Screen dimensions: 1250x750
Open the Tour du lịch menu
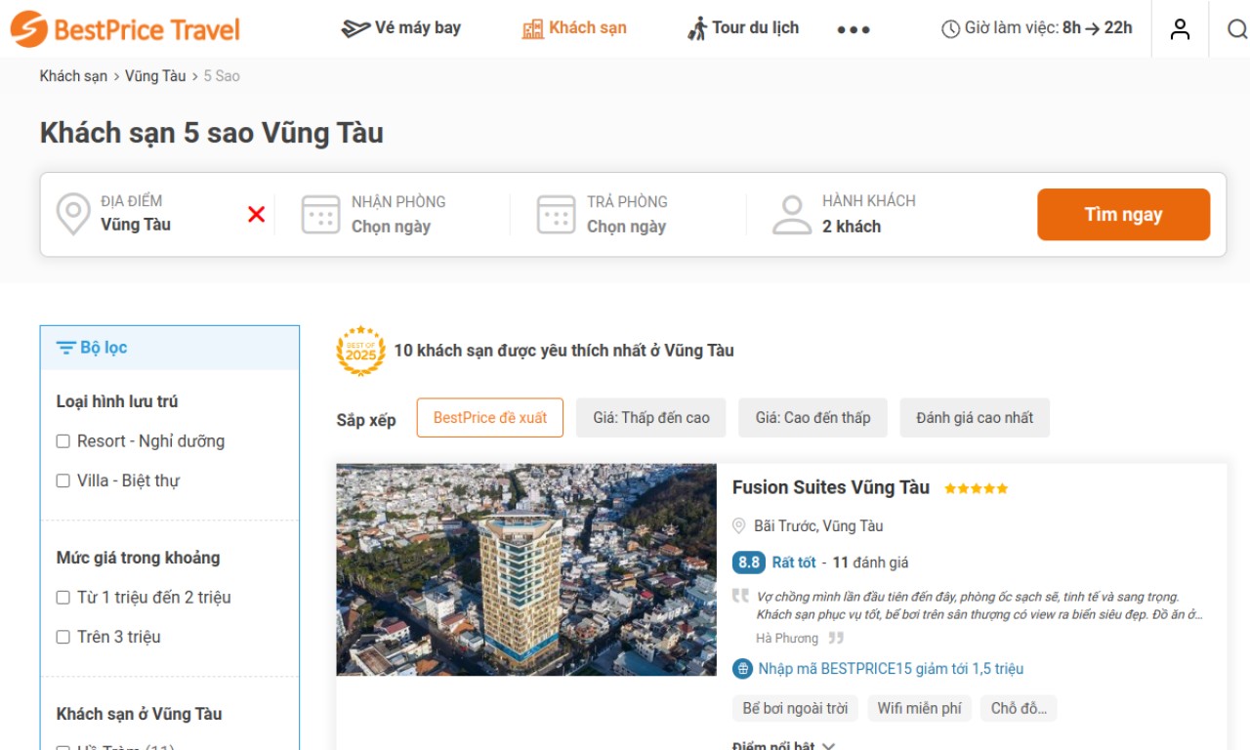tap(743, 28)
